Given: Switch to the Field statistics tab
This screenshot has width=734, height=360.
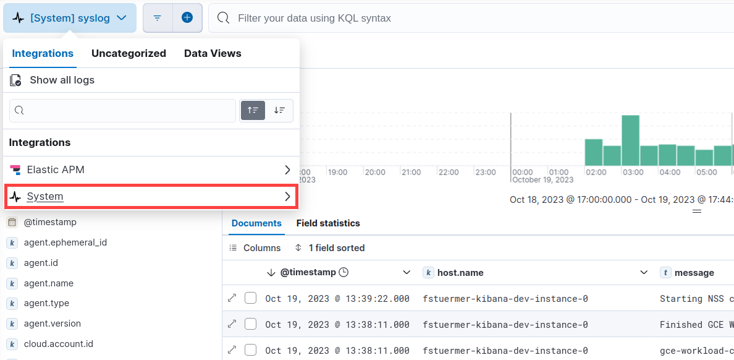Looking at the screenshot, I should 328,223.
